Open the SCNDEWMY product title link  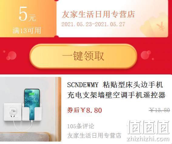pyautogui.click(x=115, y=85)
